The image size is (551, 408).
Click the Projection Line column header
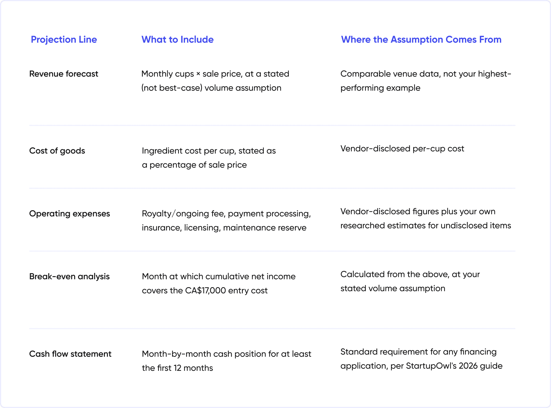coord(64,40)
